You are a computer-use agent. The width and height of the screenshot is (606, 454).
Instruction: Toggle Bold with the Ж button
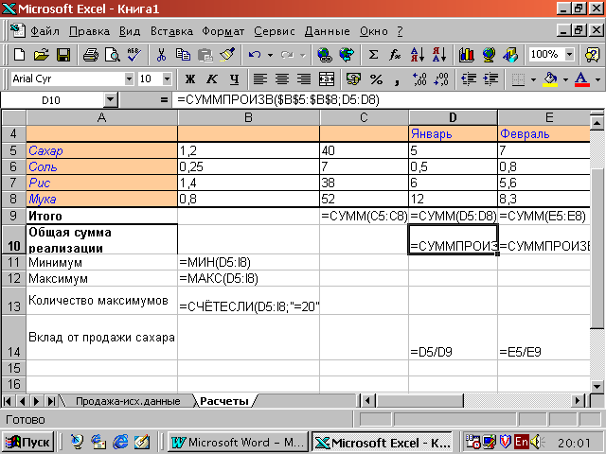(189, 79)
